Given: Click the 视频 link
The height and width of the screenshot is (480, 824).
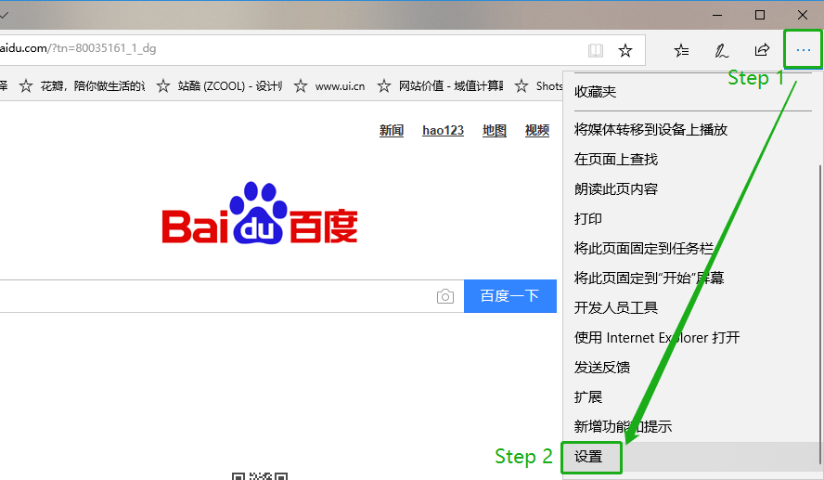Looking at the screenshot, I should 537,130.
